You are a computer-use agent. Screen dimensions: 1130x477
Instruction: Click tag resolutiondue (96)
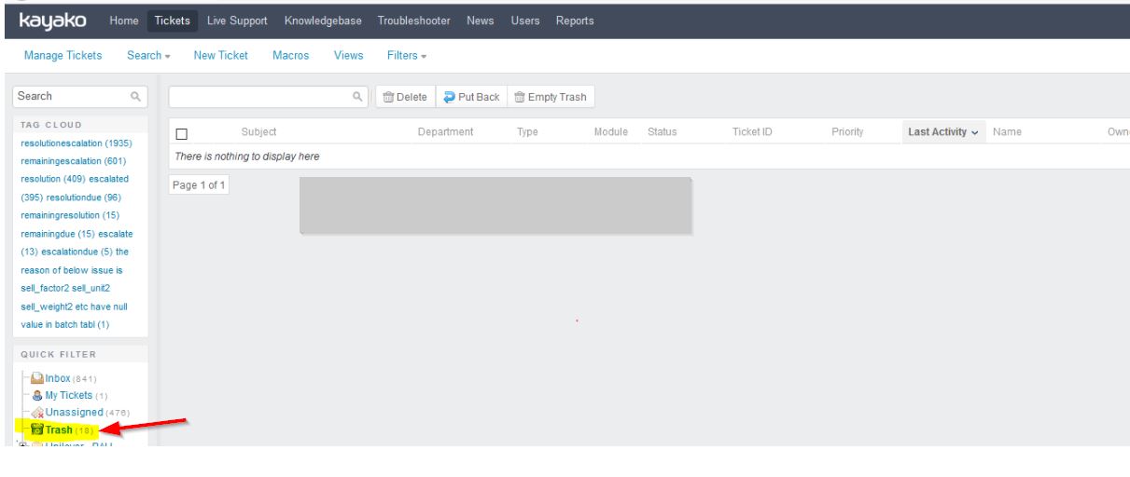[x=84, y=197]
